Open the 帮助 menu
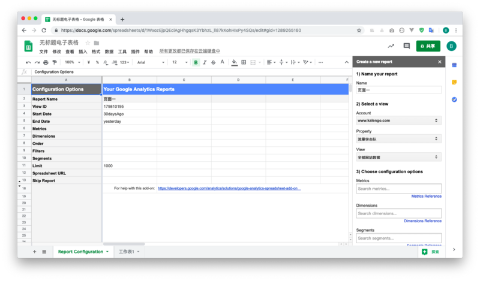This screenshot has width=480, height=281. pos(148,52)
